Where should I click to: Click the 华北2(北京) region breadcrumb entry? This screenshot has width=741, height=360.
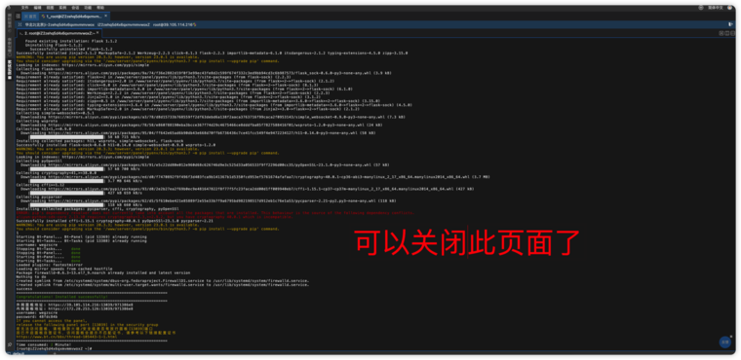click(x=59, y=24)
